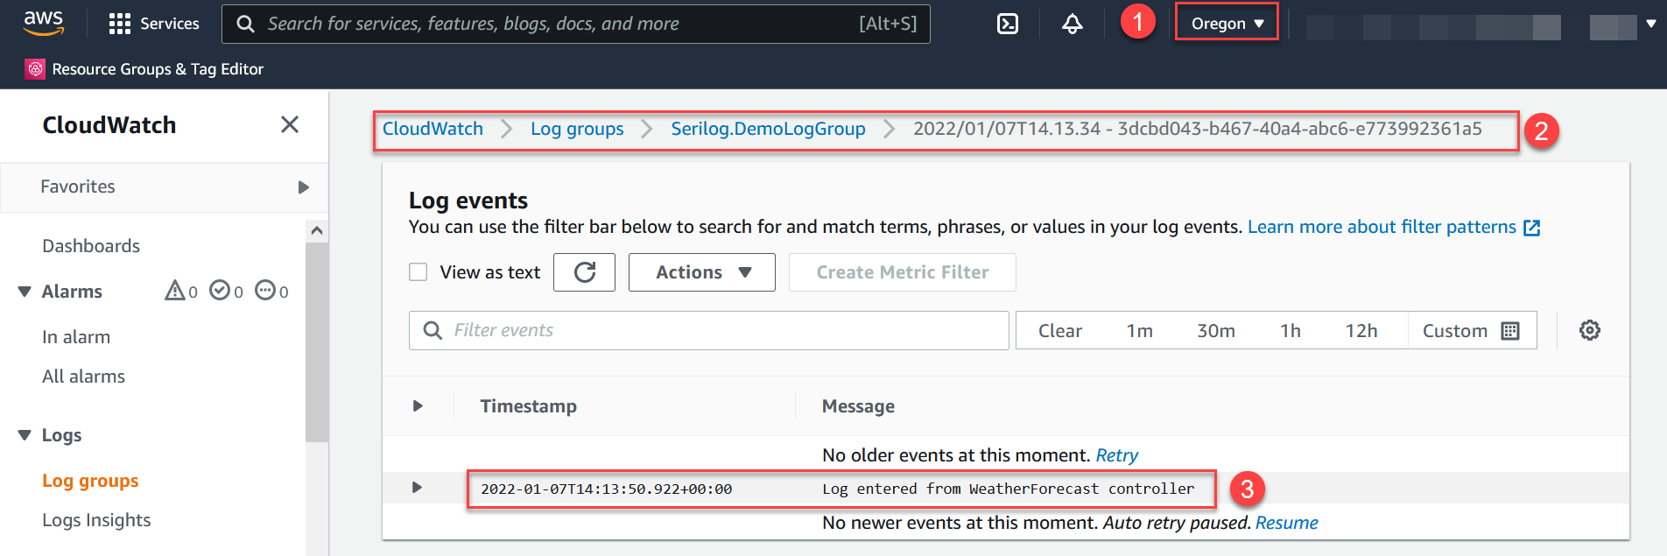
Task: Collapse the Alarms section
Action: pos(25,292)
